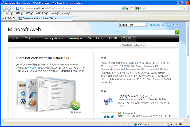Open the search provider options dropdown

(187, 8)
